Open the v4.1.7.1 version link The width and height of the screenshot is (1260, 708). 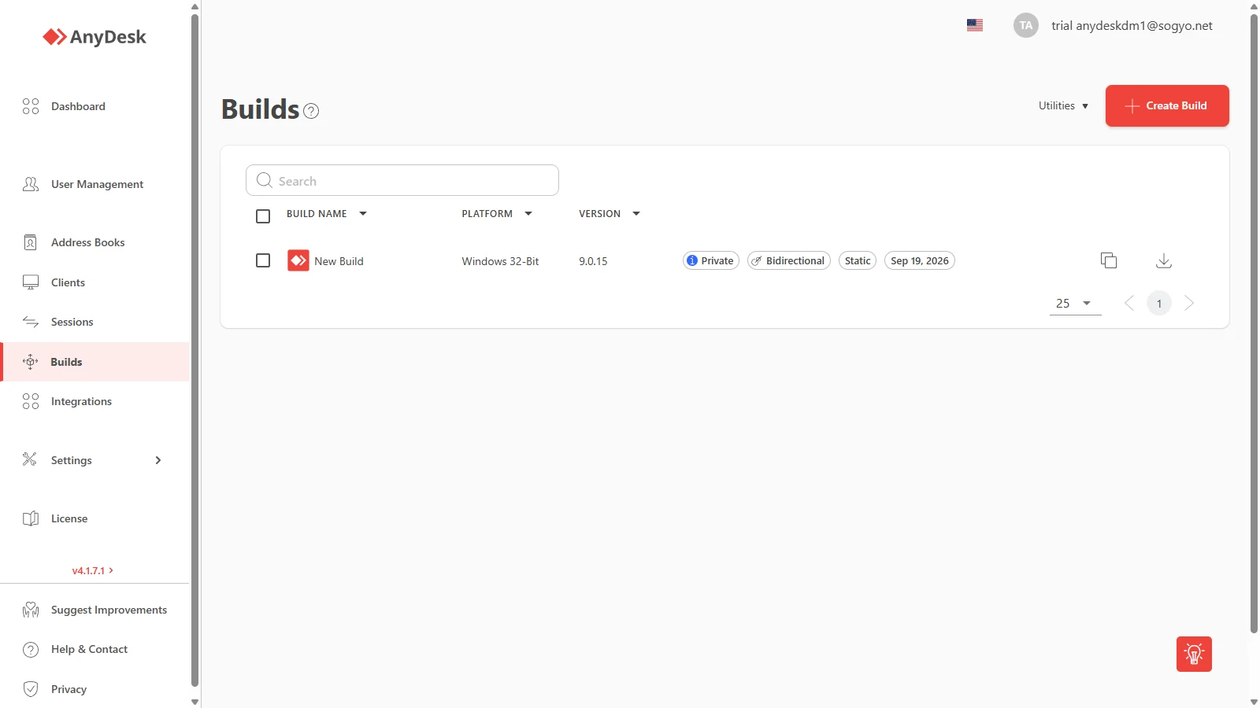coord(92,570)
